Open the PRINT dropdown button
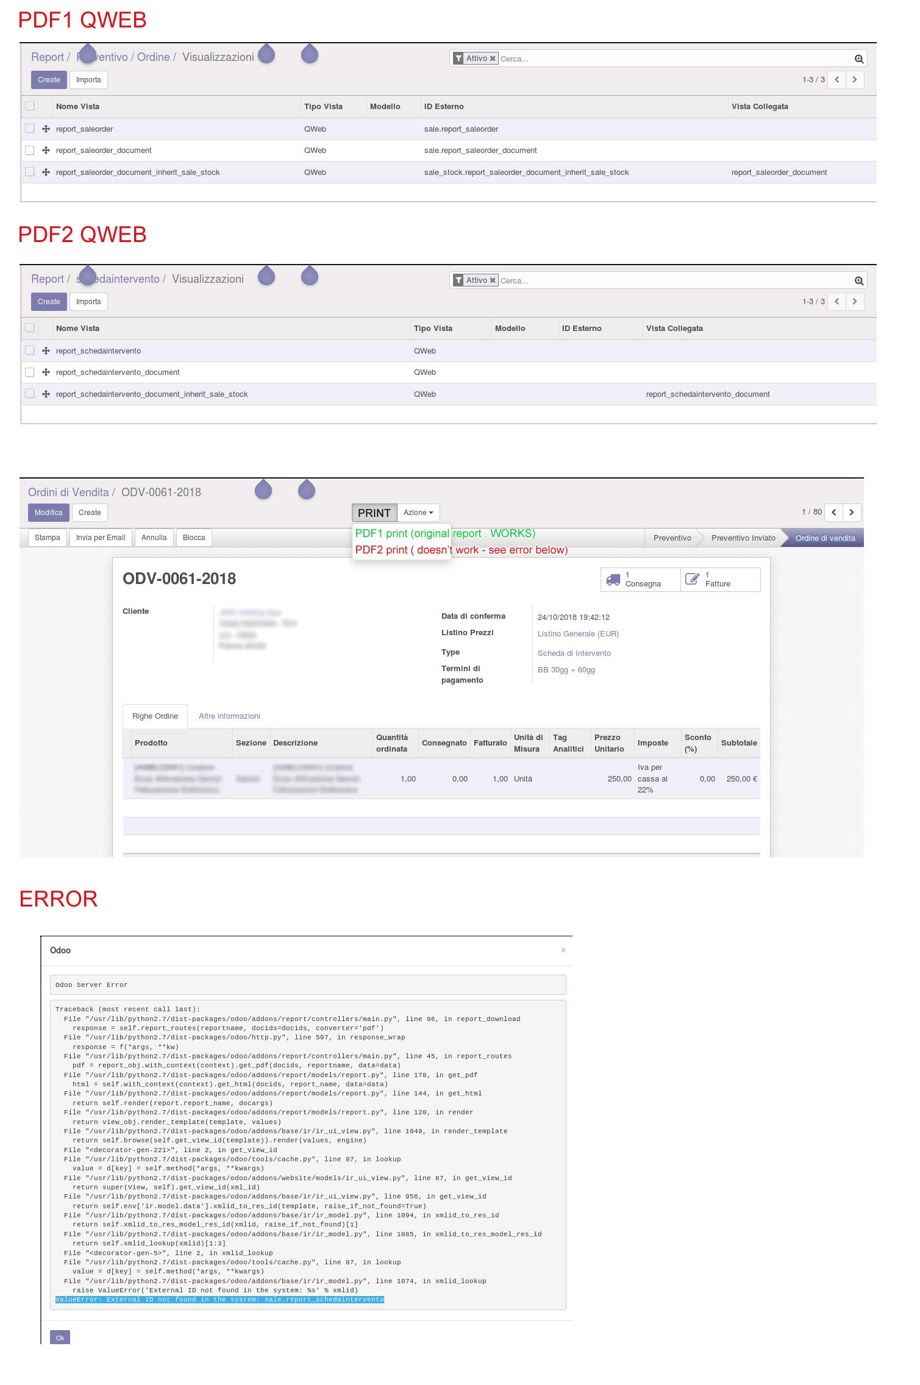The height and width of the screenshot is (1385, 920). 374,513
